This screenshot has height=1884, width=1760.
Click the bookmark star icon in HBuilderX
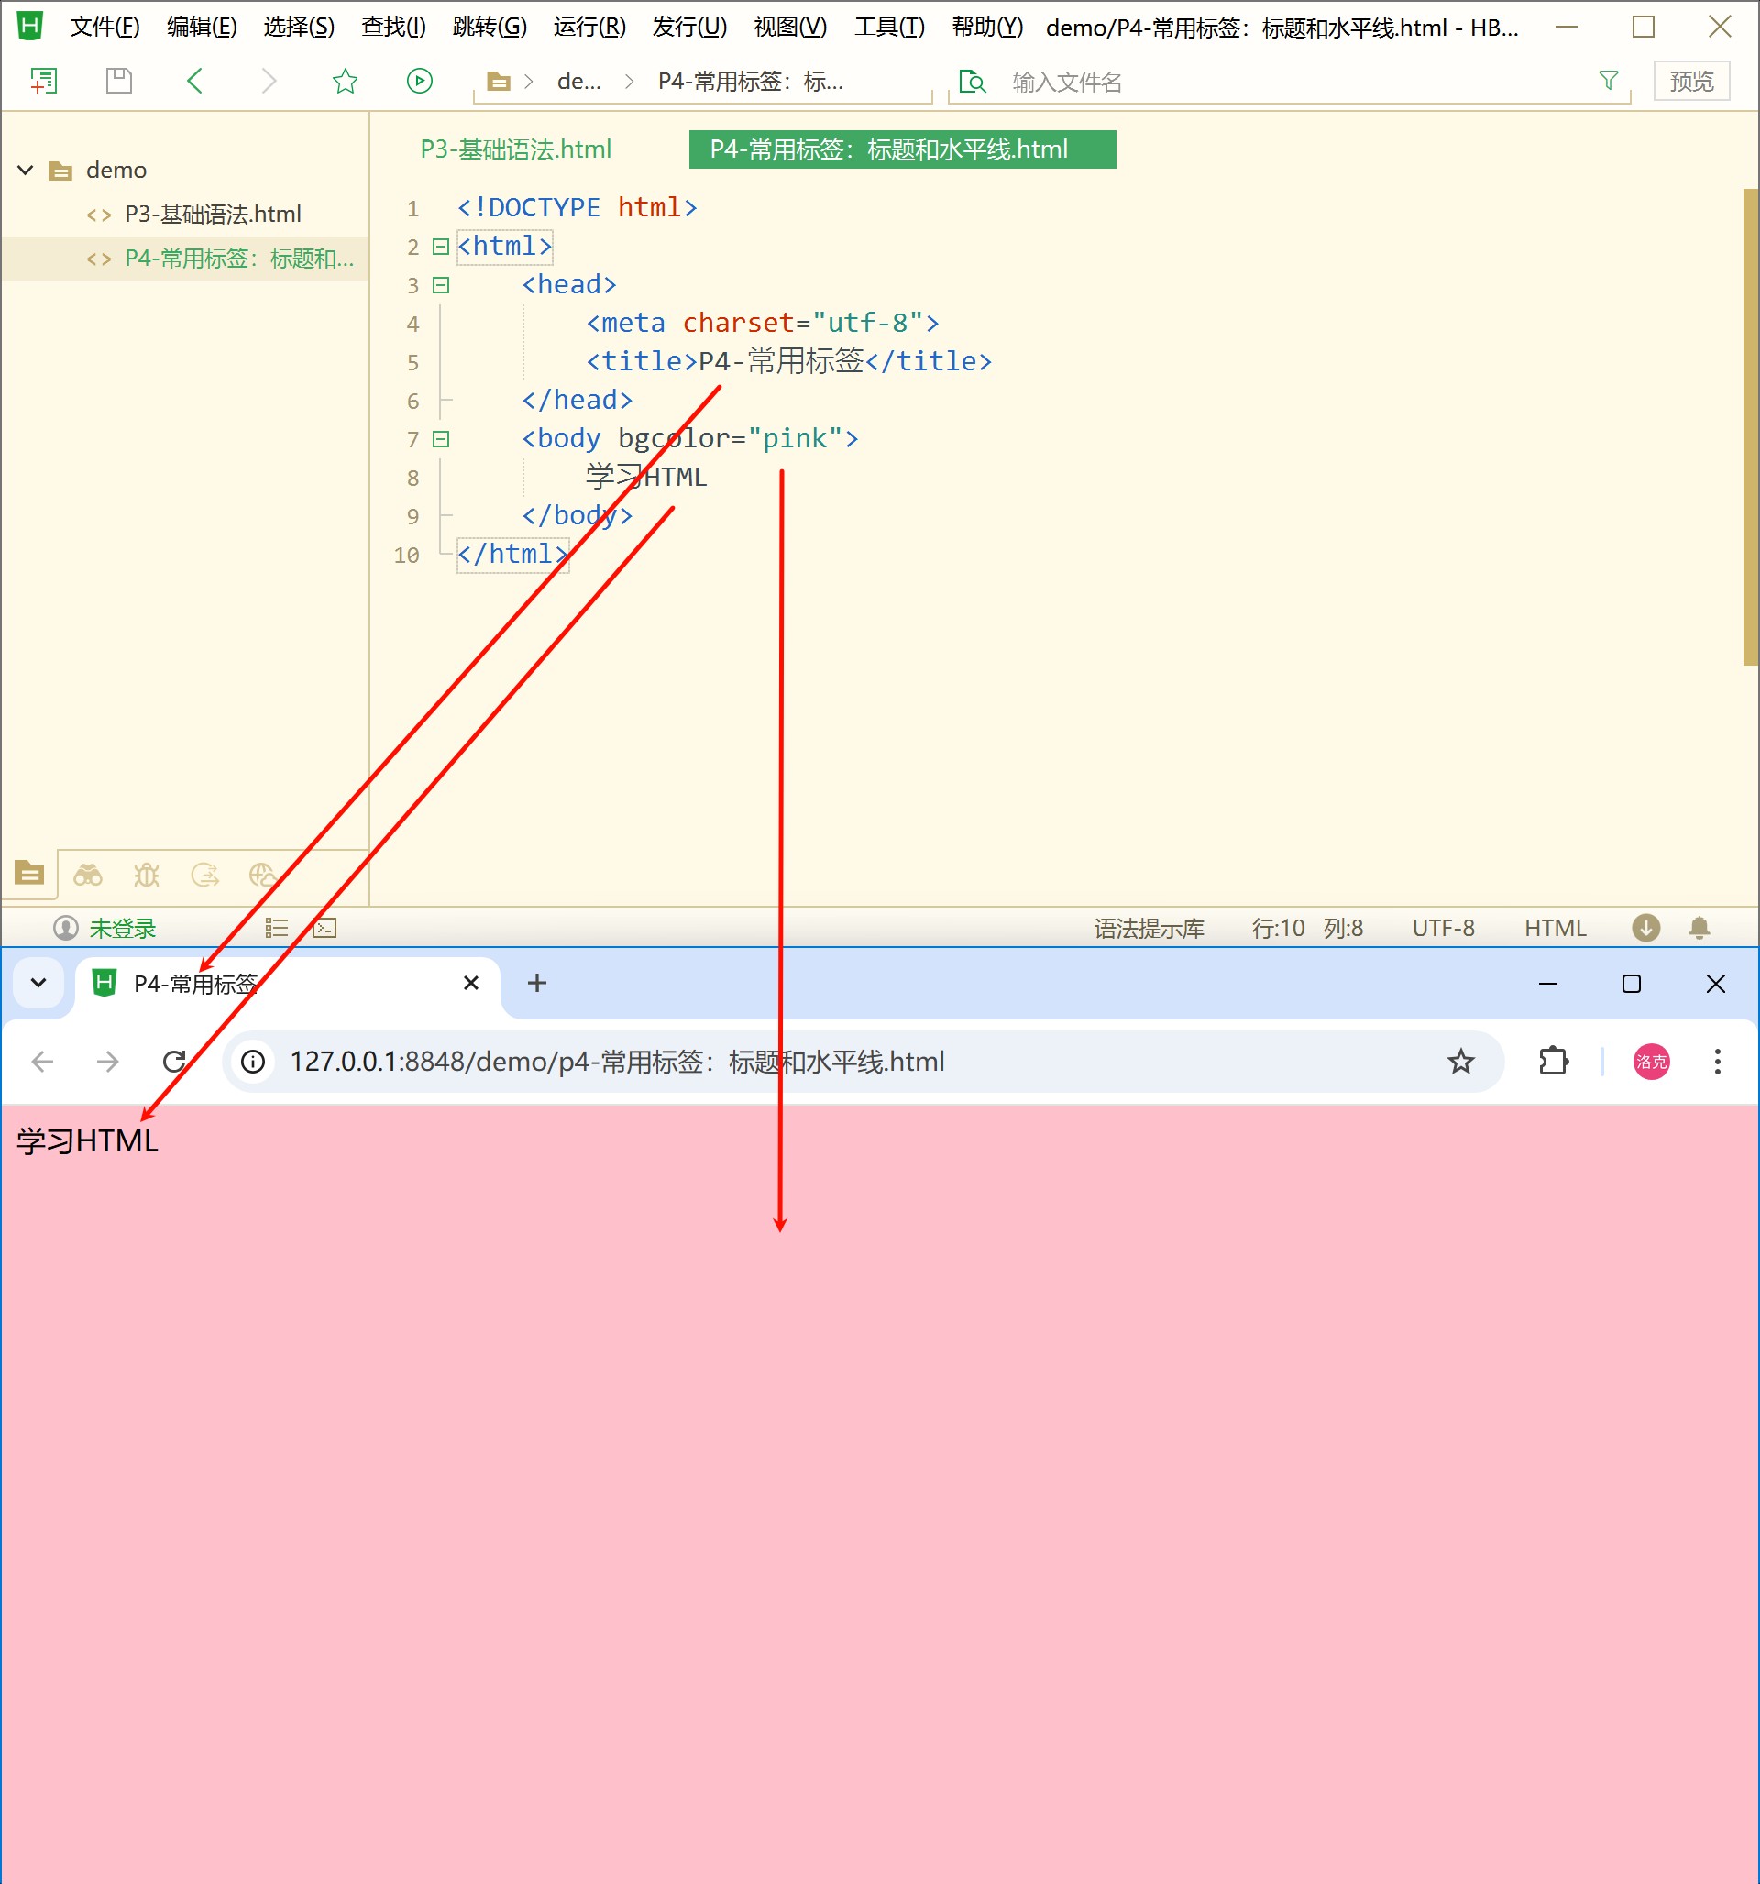tap(345, 81)
